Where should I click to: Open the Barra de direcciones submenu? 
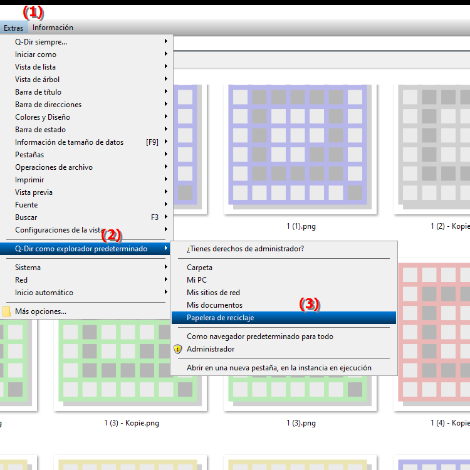(86, 105)
